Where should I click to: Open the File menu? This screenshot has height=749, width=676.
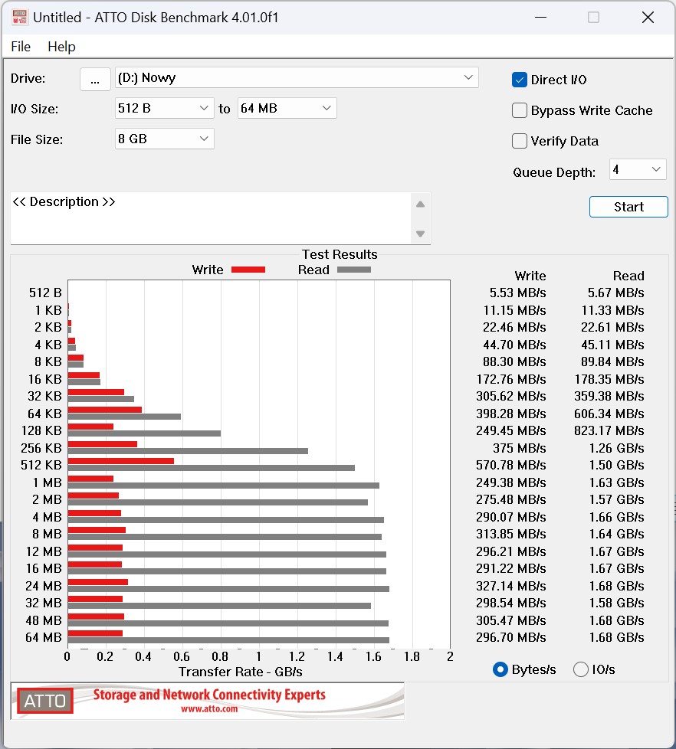click(x=21, y=47)
